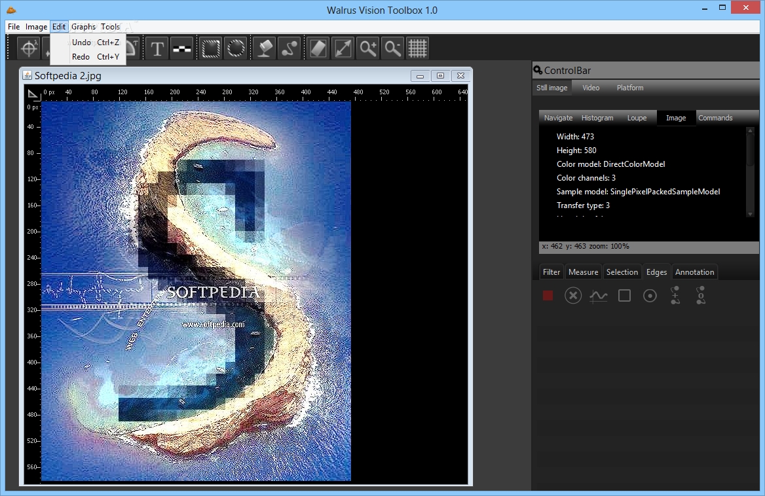Click the ControlBar panel title
The width and height of the screenshot is (765, 496).
(567, 71)
